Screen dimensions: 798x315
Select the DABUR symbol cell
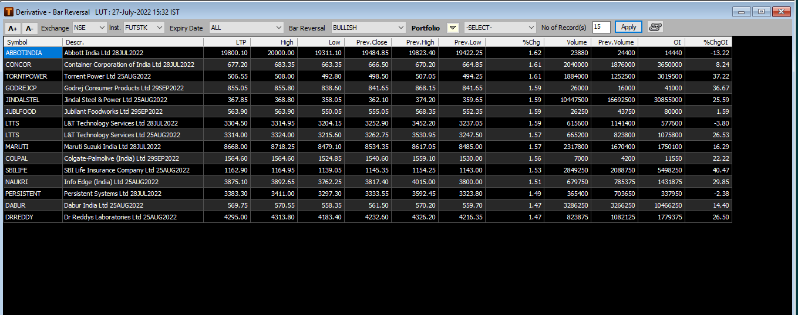[33, 205]
